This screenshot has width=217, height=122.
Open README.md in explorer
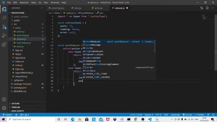click(20, 91)
